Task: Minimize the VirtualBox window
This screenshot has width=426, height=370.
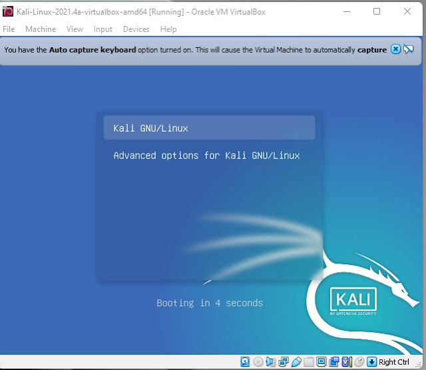Action: coord(347,11)
